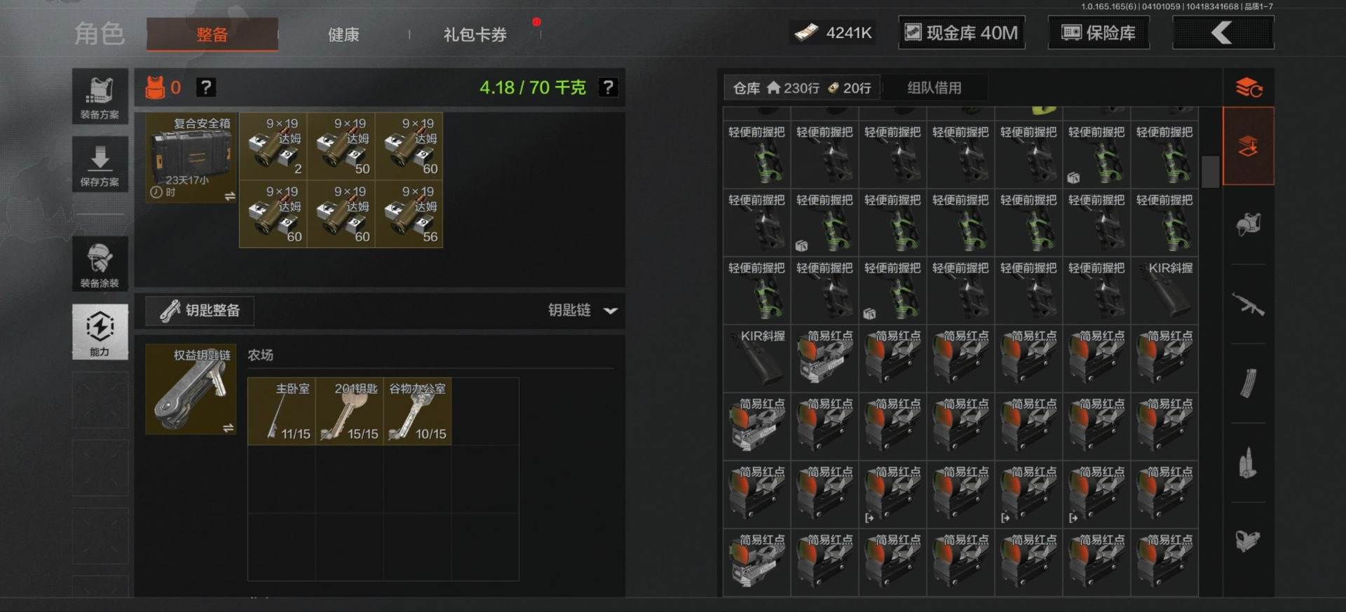Toggle swap arrows on 复合安全箱

coord(229,196)
